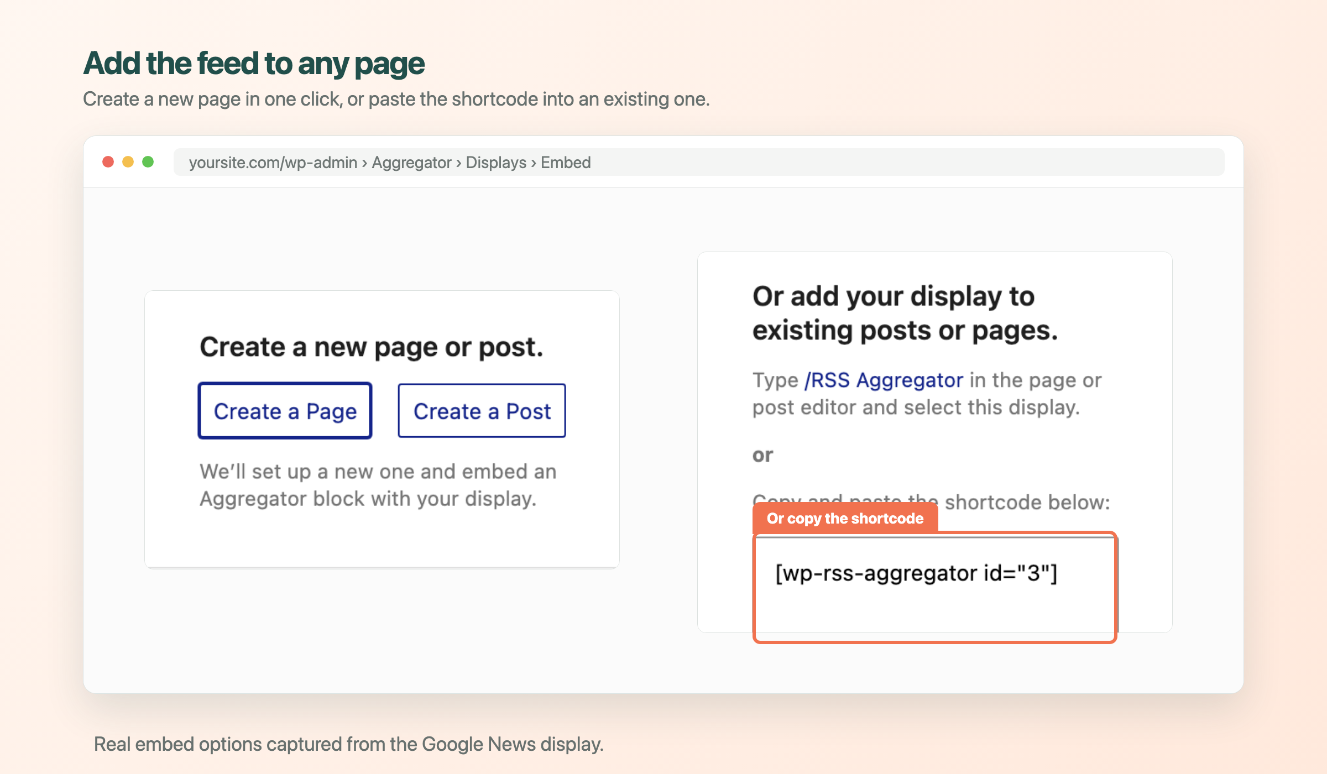1327x774 pixels.
Task: Click the 'Or add your display to' heading
Action: pyautogui.click(x=905, y=313)
